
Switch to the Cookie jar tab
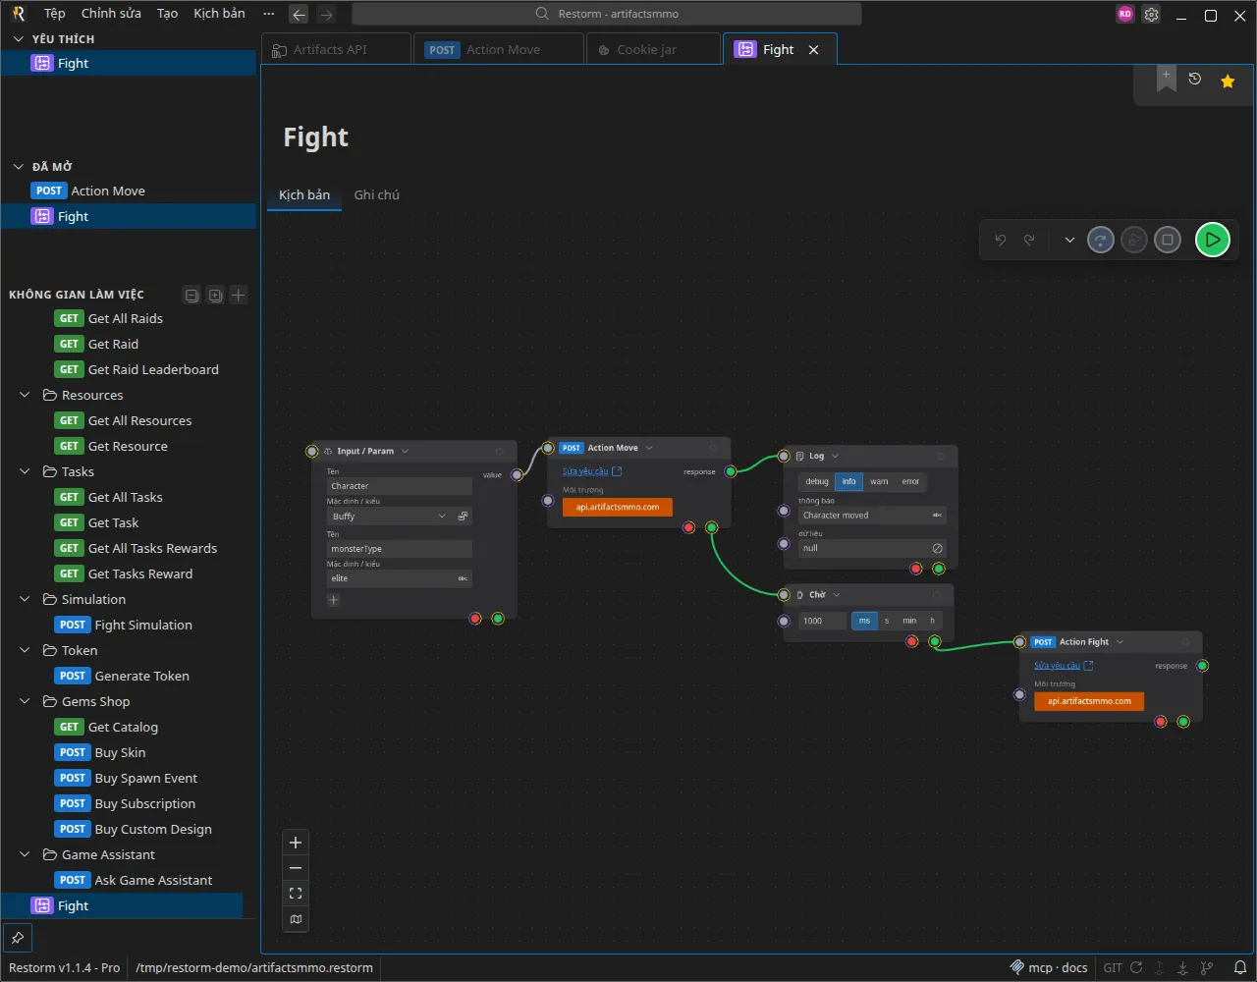(x=653, y=49)
